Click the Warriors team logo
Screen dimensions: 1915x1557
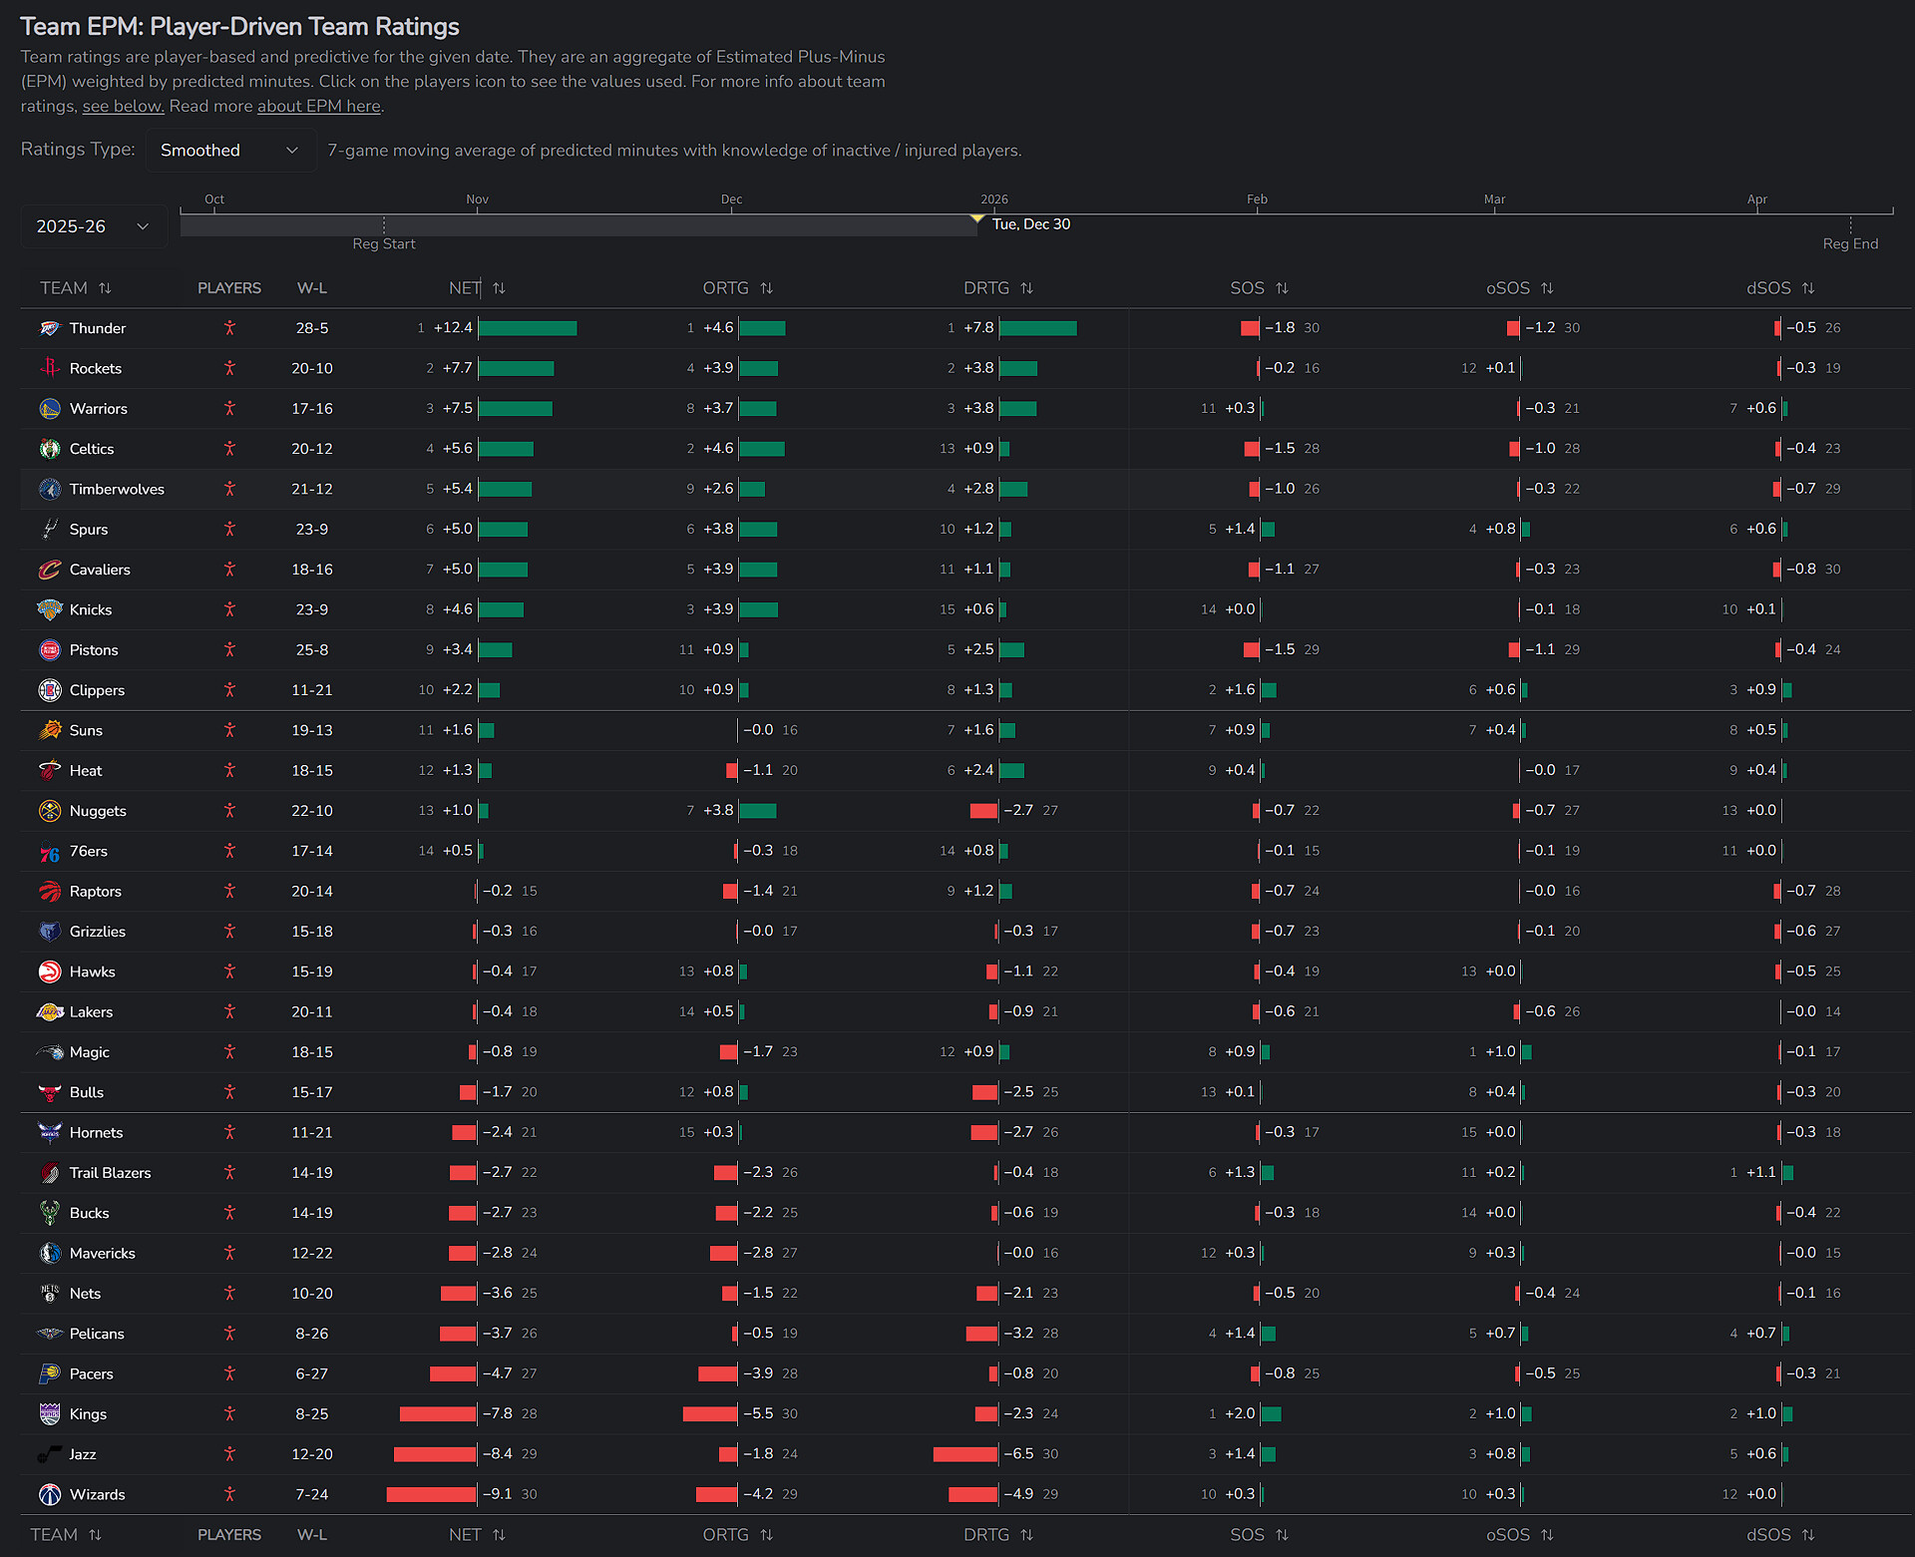tap(50, 409)
